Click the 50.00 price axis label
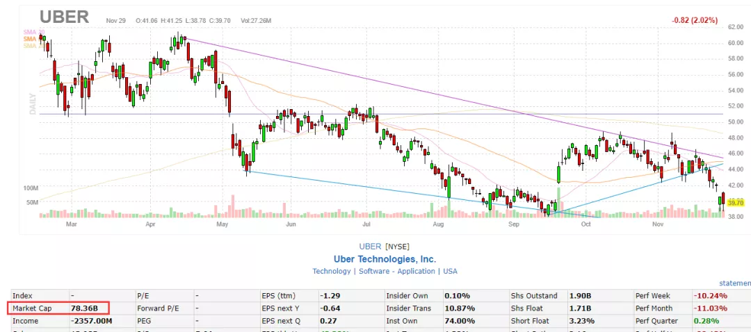 click(735, 122)
